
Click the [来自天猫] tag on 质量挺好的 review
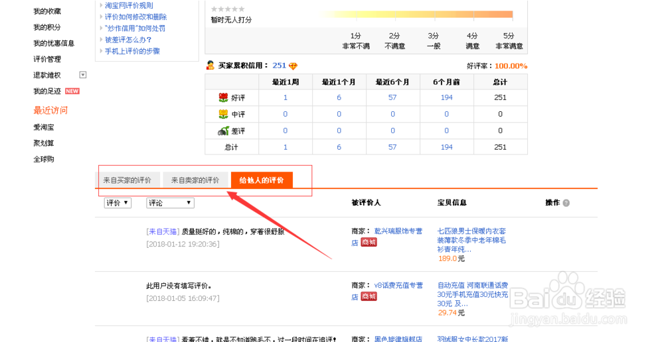pyautogui.click(x=163, y=232)
